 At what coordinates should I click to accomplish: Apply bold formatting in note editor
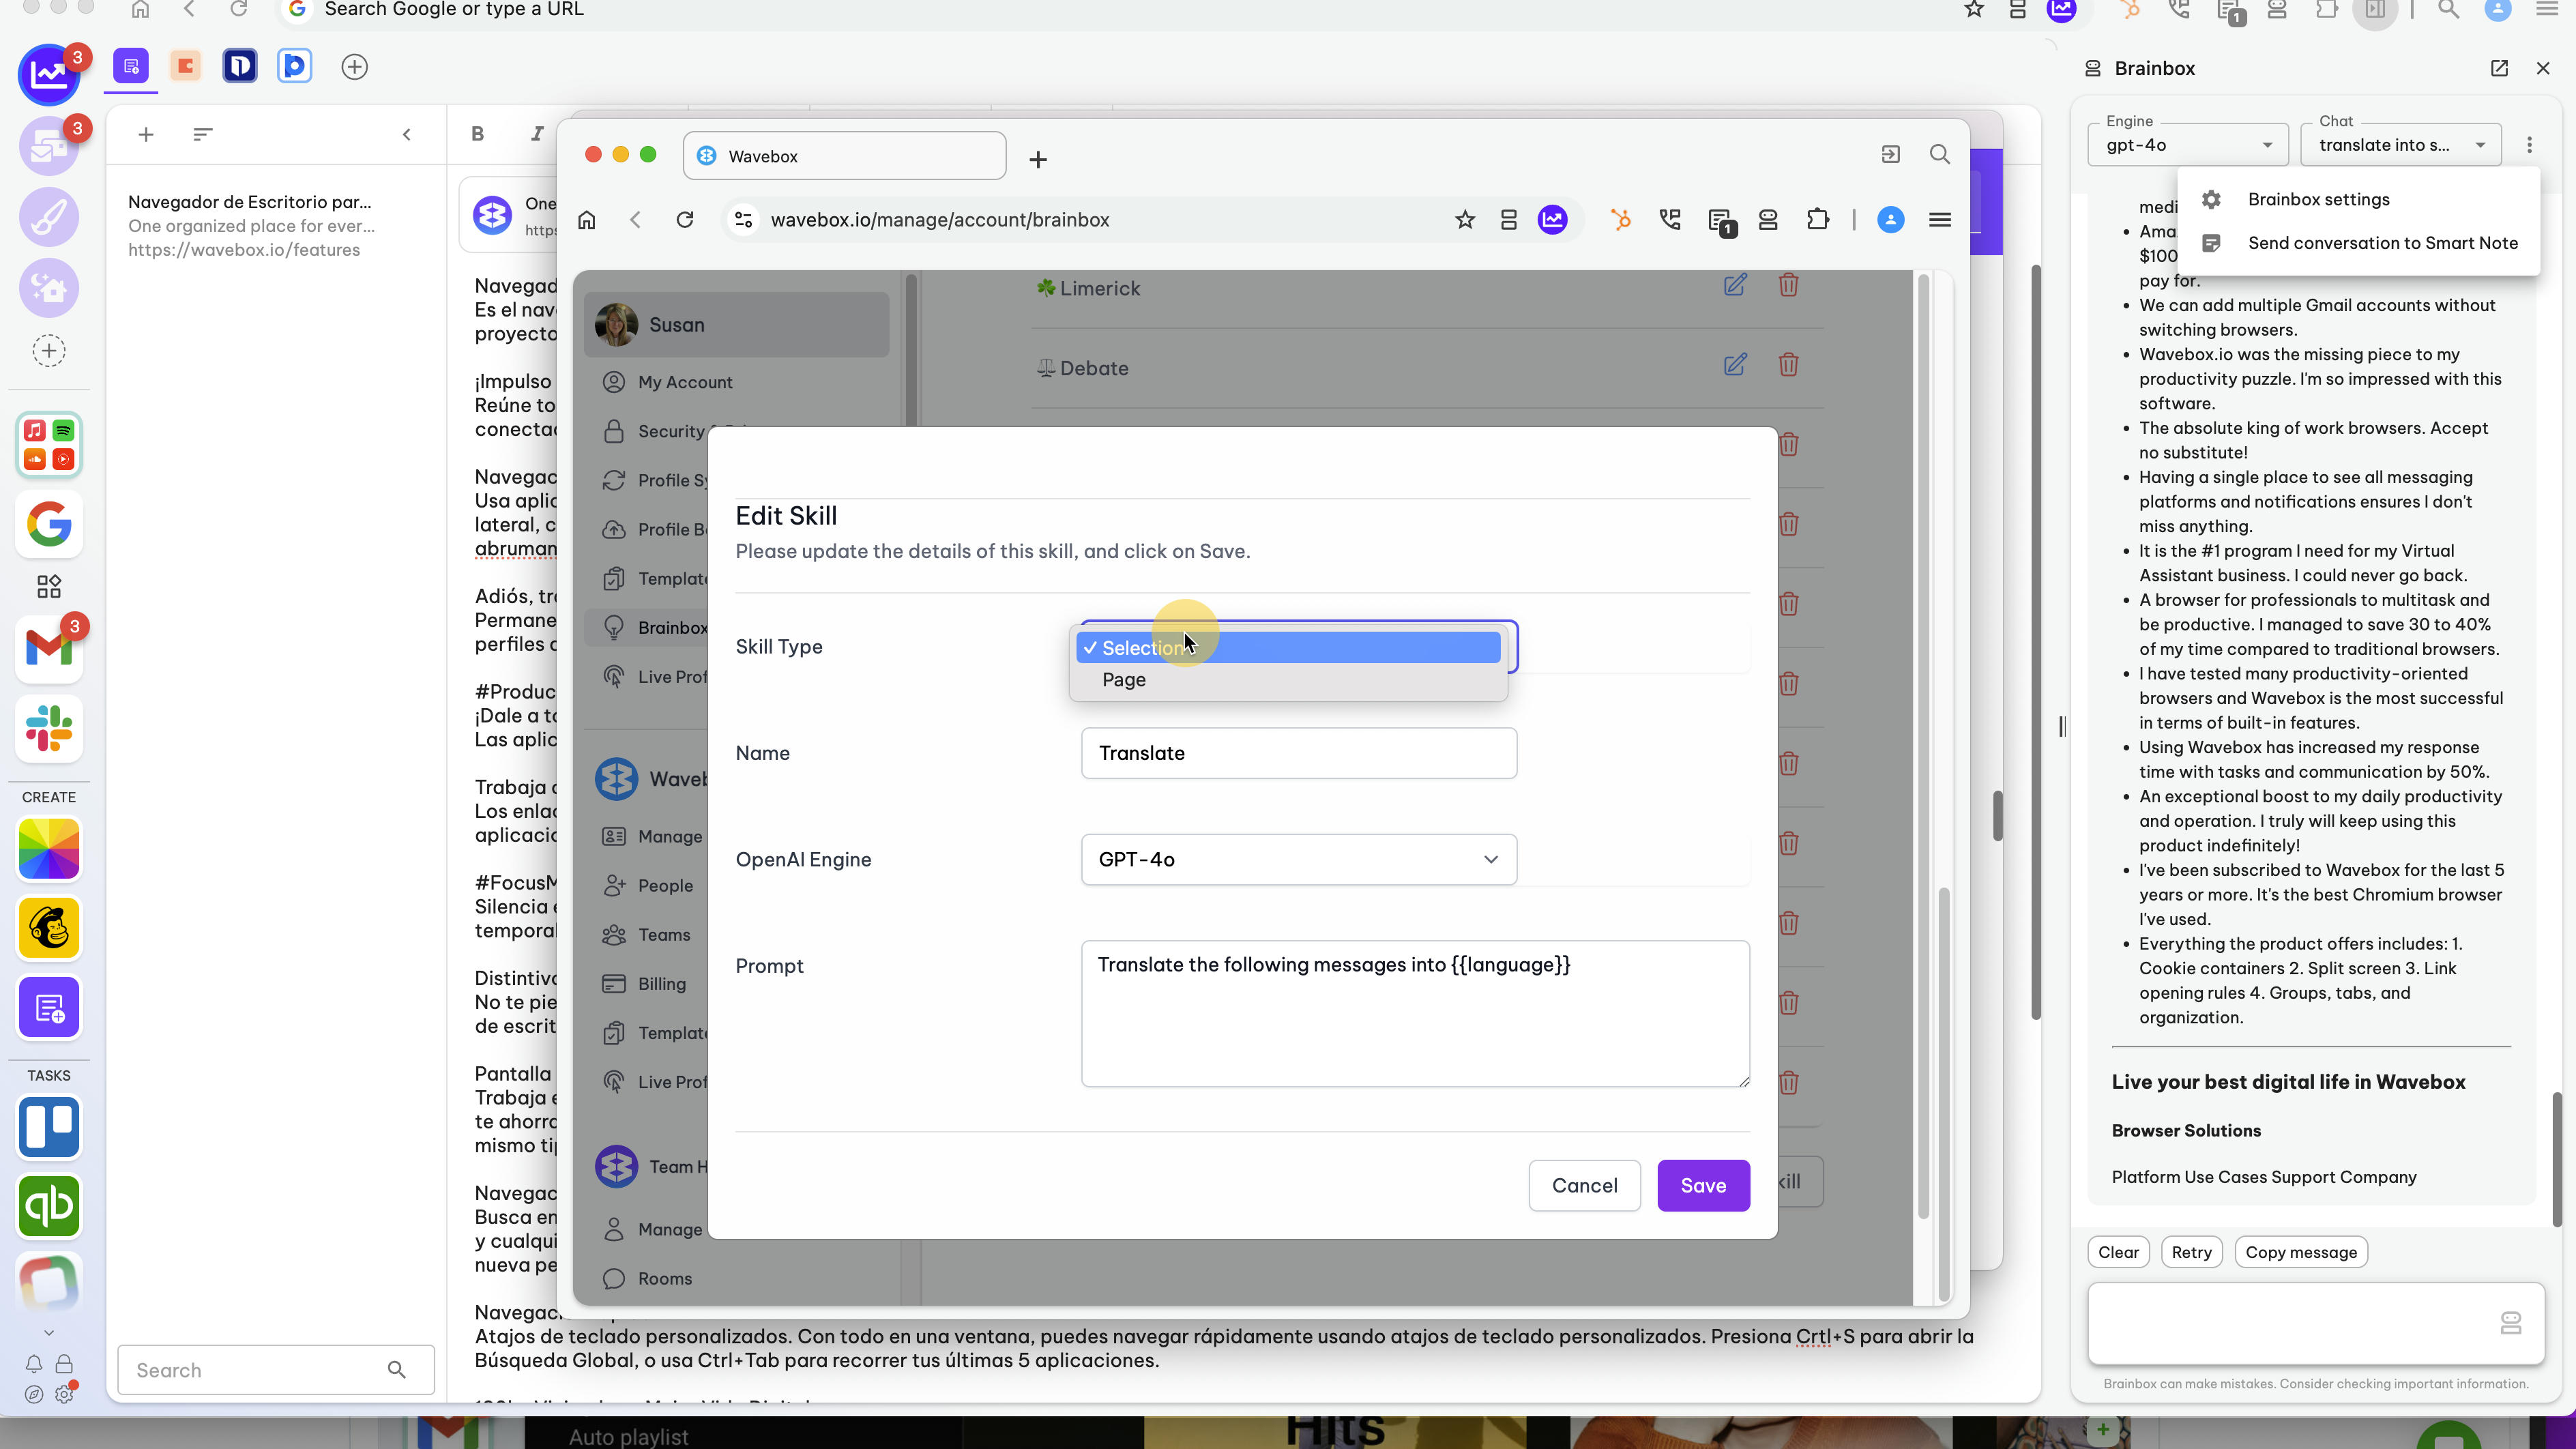pyautogui.click(x=478, y=134)
